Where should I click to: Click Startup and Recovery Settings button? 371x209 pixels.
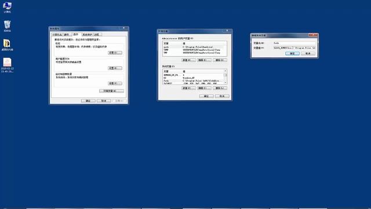tap(115, 84)
